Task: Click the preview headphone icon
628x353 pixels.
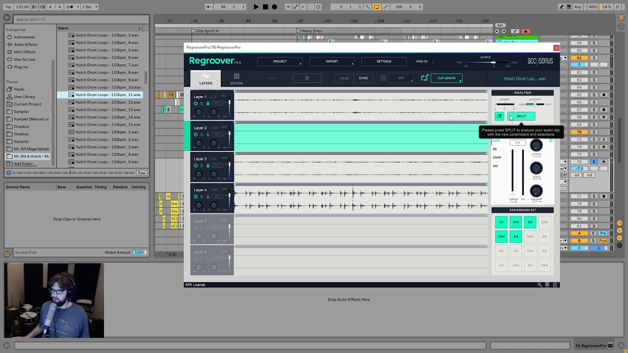Action: (8, 173)
